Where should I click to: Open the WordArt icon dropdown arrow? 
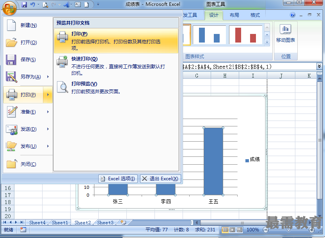point(71,5)
